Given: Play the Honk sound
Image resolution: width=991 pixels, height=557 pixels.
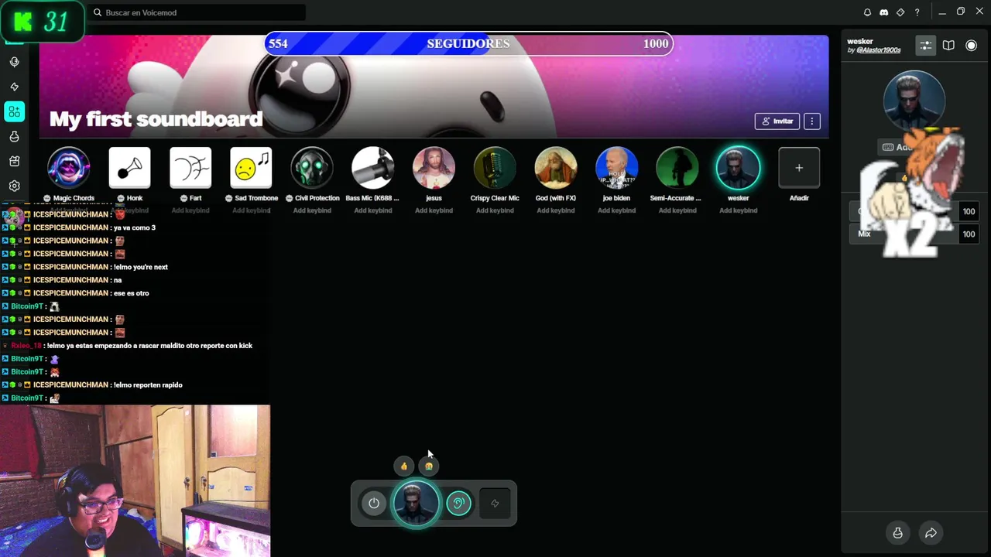Looking at the screenshot, I should 129,168.
